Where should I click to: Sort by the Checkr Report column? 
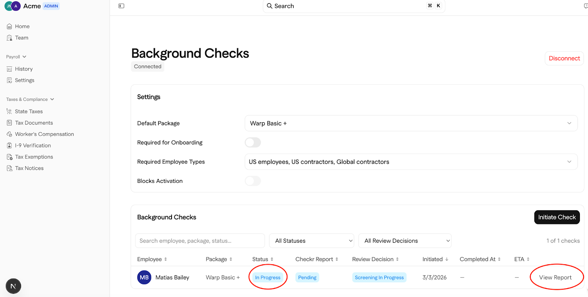click(317, 259)
